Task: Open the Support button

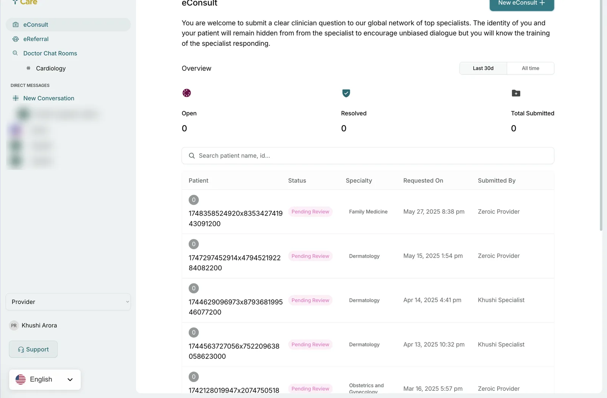Action: pyautogui.click(x=33, y=349)
